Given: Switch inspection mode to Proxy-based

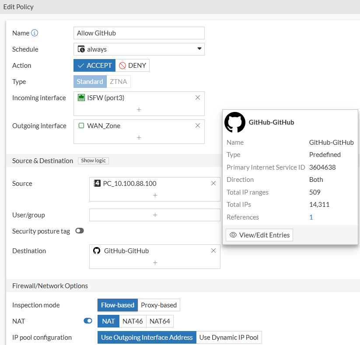Looking at the screenshot, I should coord(159,305).
